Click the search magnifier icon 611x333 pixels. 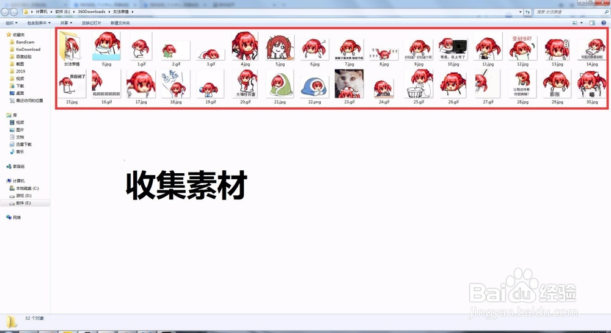[606, 12]
